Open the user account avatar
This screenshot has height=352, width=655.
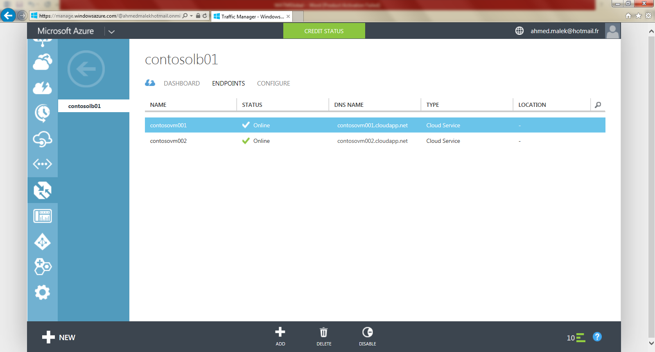point(613,31)
